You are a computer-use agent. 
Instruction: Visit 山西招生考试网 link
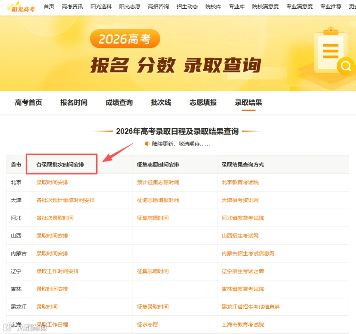240,235
